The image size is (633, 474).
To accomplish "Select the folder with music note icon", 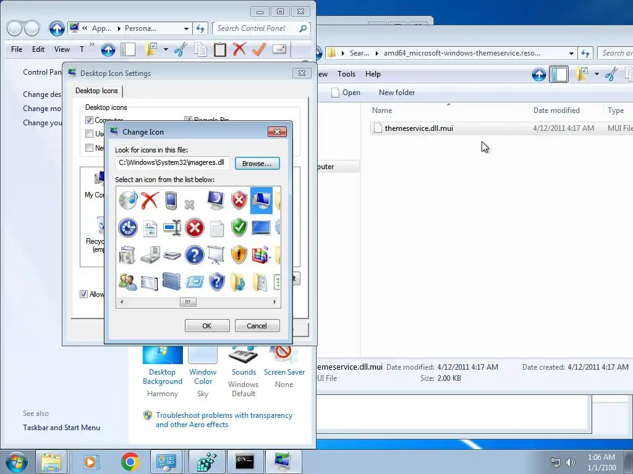I will (x=238, y=281).
